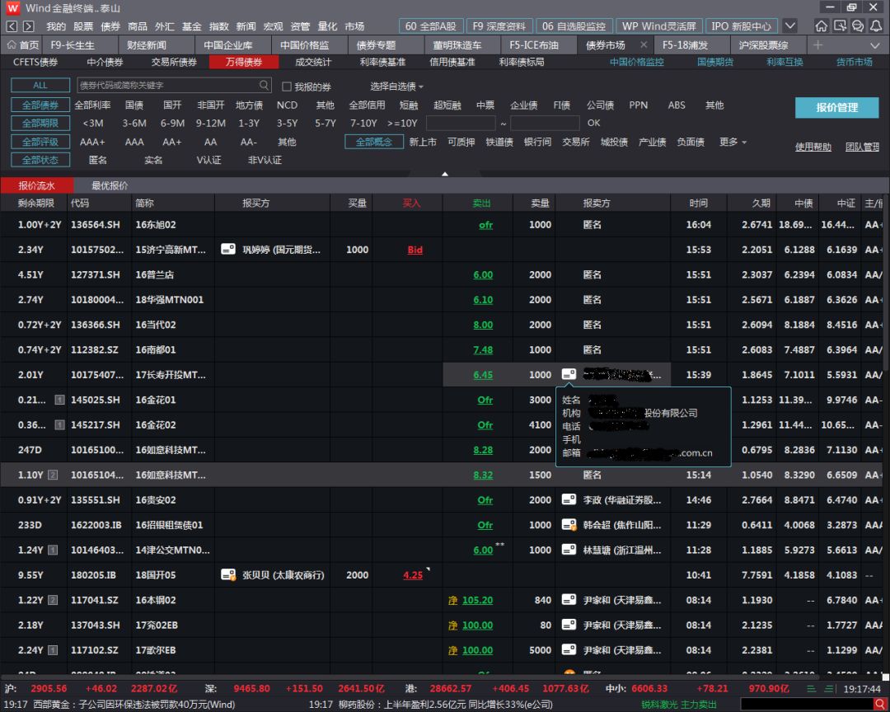
Task: Click the Wind logo icon
Action: (12, 8)
